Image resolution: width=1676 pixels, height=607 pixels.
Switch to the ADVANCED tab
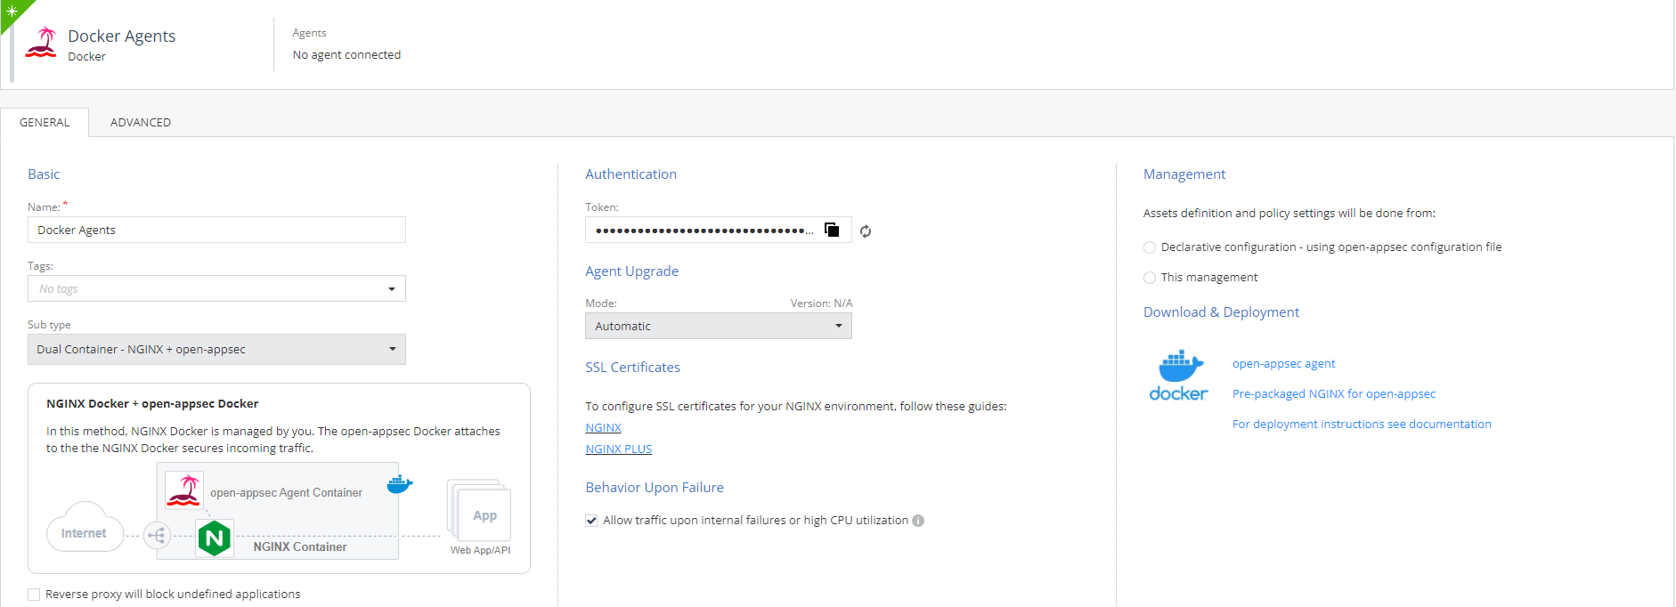pos(141,123)
